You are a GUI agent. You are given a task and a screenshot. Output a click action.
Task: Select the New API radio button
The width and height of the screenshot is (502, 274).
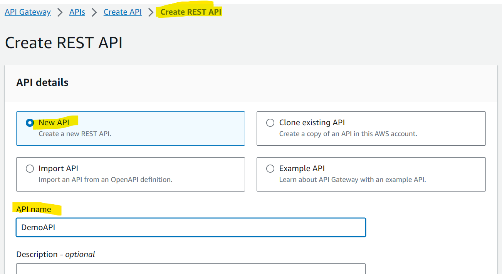tap(30, 123)
